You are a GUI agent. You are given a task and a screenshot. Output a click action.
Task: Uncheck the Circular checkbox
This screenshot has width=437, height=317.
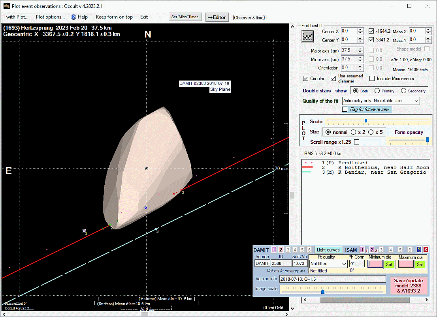(306, 79)
